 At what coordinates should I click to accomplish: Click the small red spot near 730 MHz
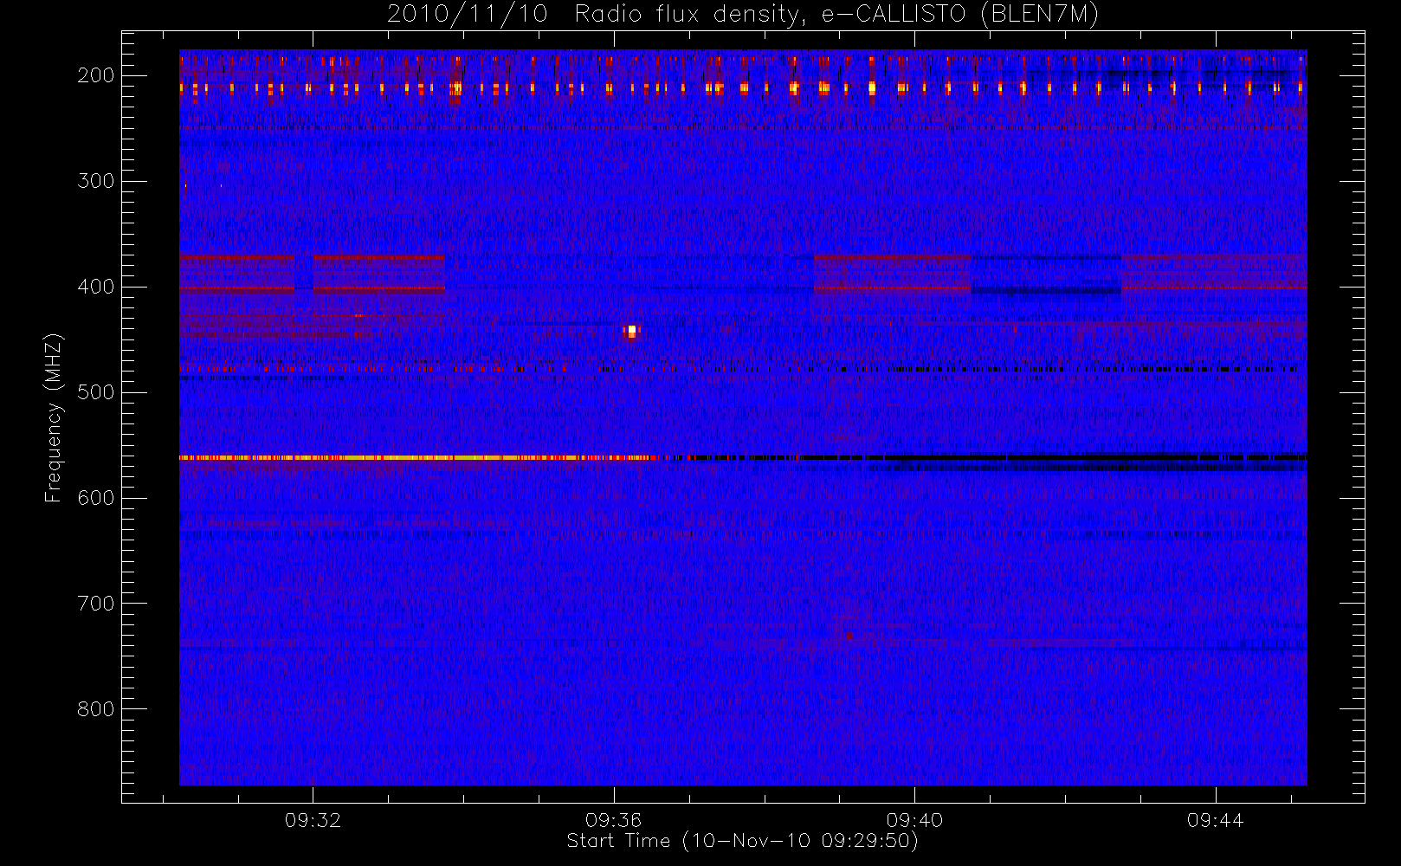click(849, 636)
